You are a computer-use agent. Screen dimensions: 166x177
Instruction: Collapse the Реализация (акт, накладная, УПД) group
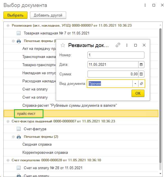8,25
